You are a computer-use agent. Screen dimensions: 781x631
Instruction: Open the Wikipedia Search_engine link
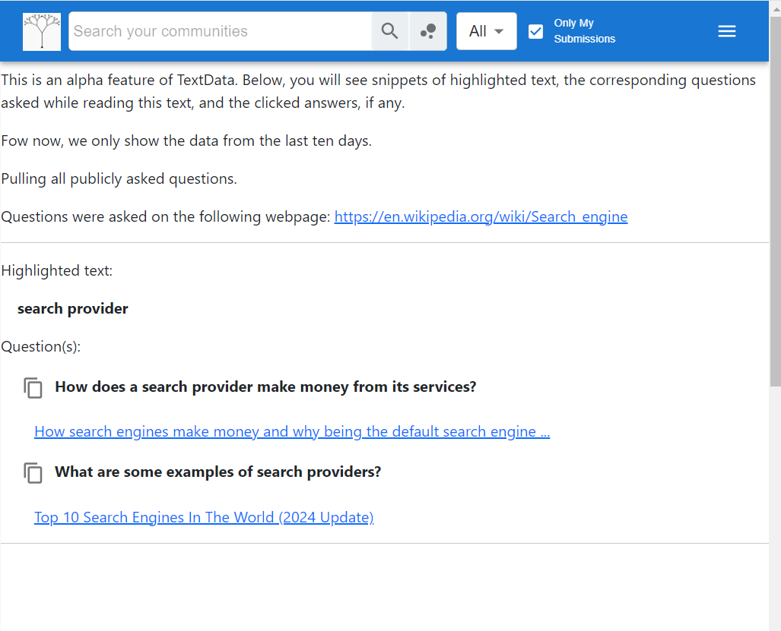tap(481, 217)
